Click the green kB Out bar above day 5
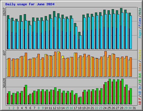 [26, 95]
